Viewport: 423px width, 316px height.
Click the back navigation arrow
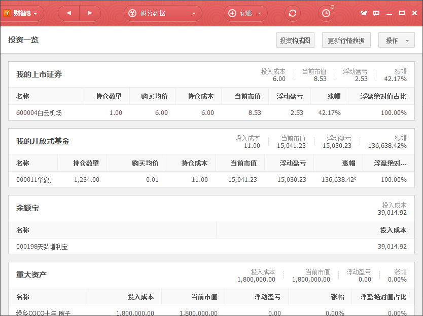(x=69, y=13)
